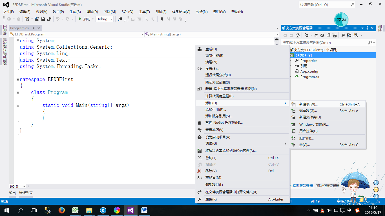Click the magnifier in Solution Explorer search box

tap(370, 42)
